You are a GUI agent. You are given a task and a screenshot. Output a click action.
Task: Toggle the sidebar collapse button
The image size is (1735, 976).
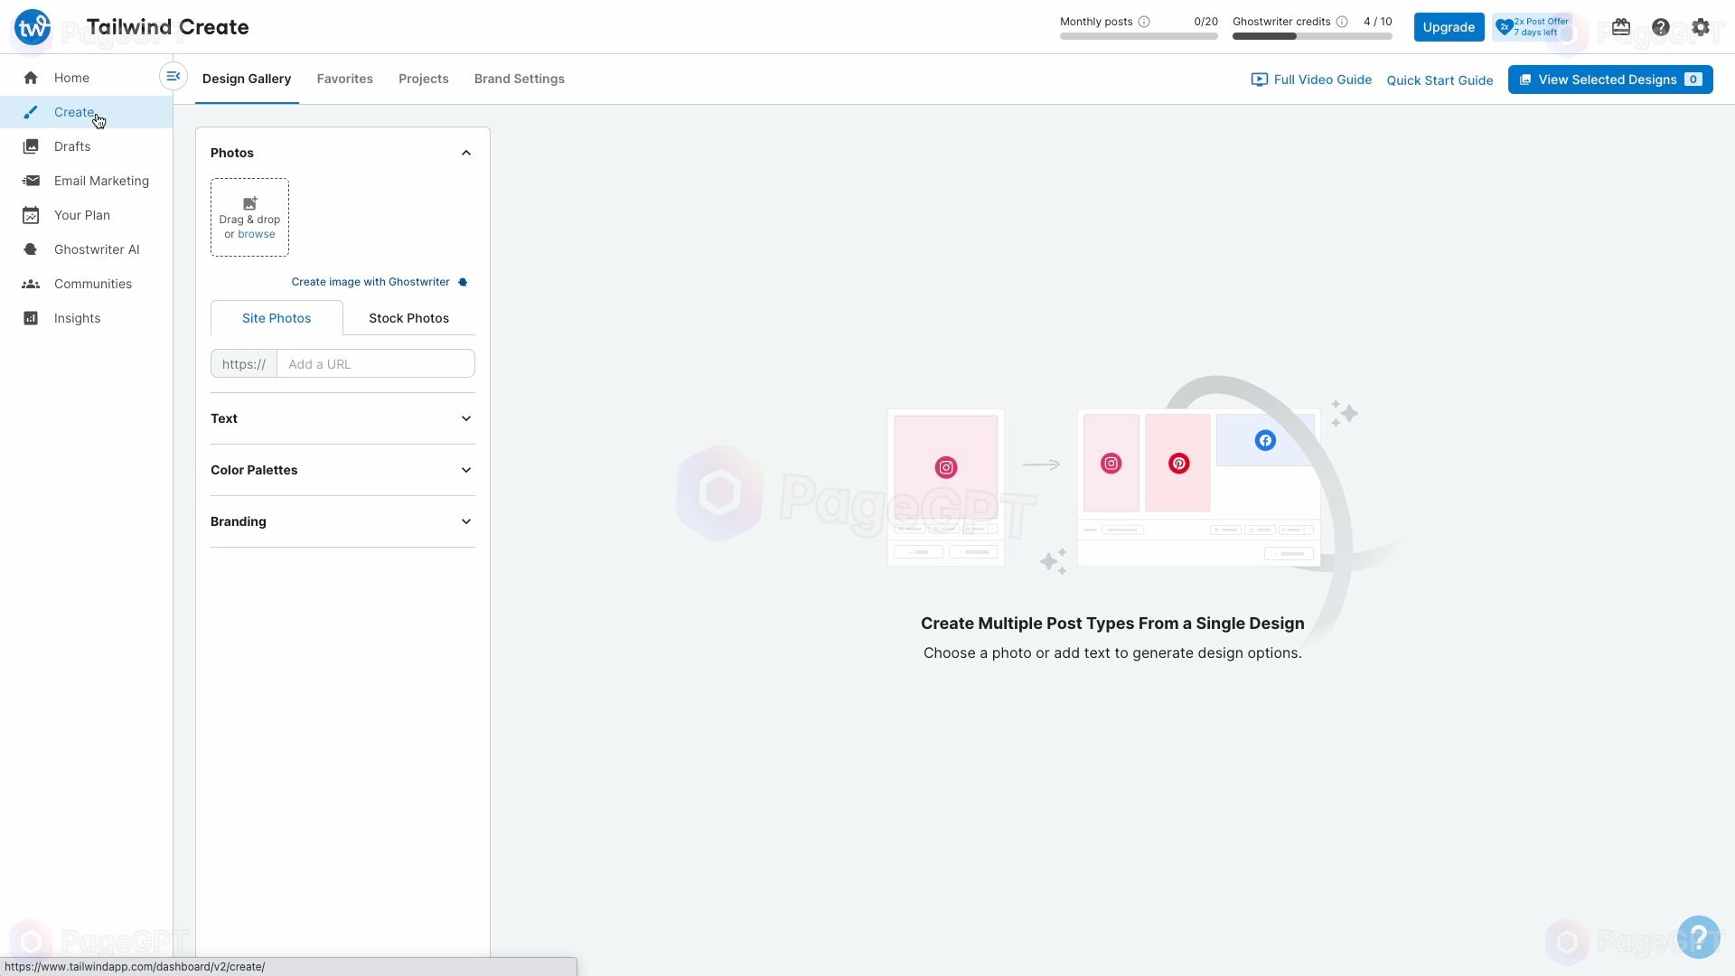[173, 75]
